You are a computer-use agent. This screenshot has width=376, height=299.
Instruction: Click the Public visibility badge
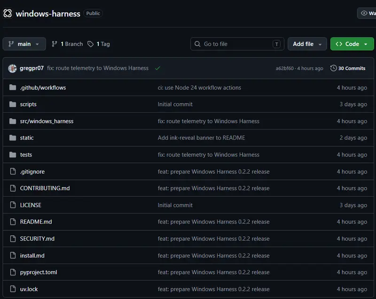click(93, 13)
